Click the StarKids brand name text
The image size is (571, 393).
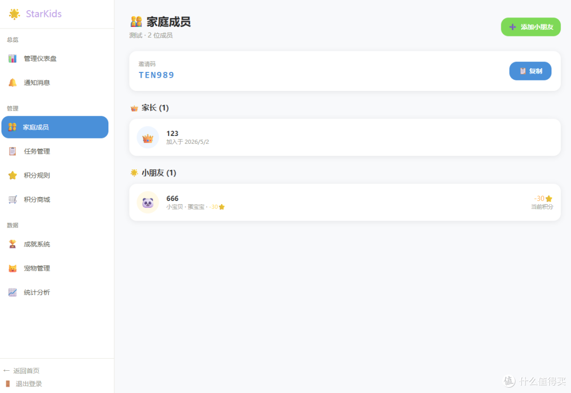[x=44, y=14]
